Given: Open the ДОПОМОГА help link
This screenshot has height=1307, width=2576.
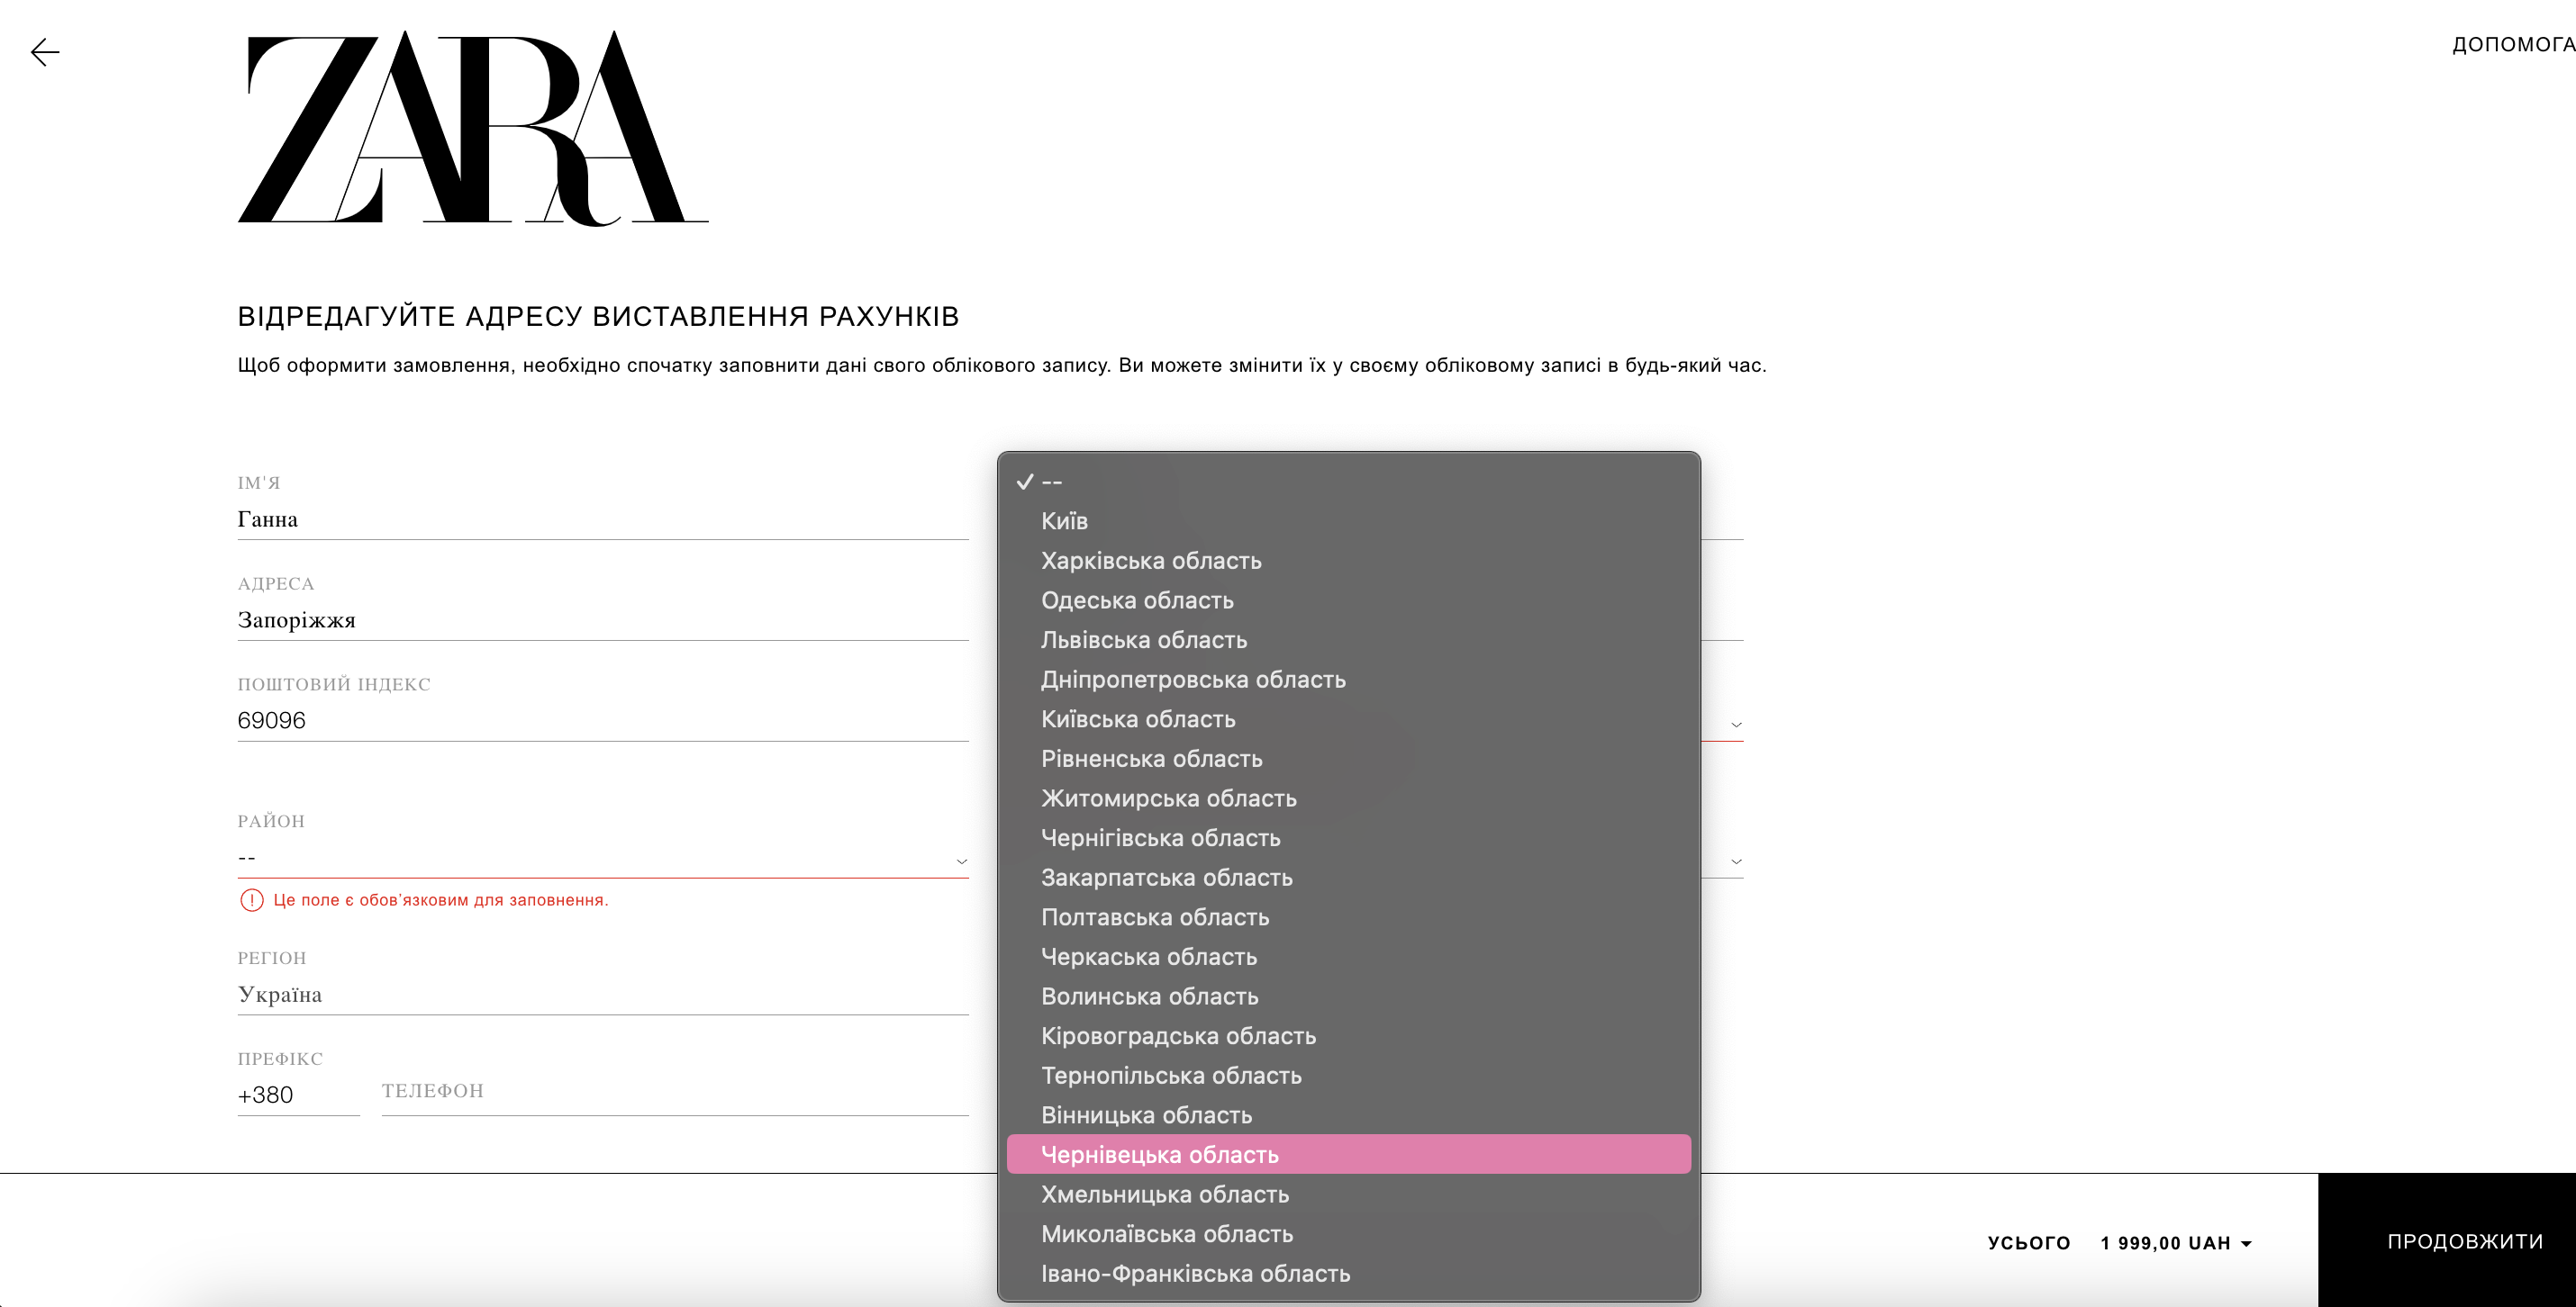Looking at the screenshot, I should point(2511,45).
